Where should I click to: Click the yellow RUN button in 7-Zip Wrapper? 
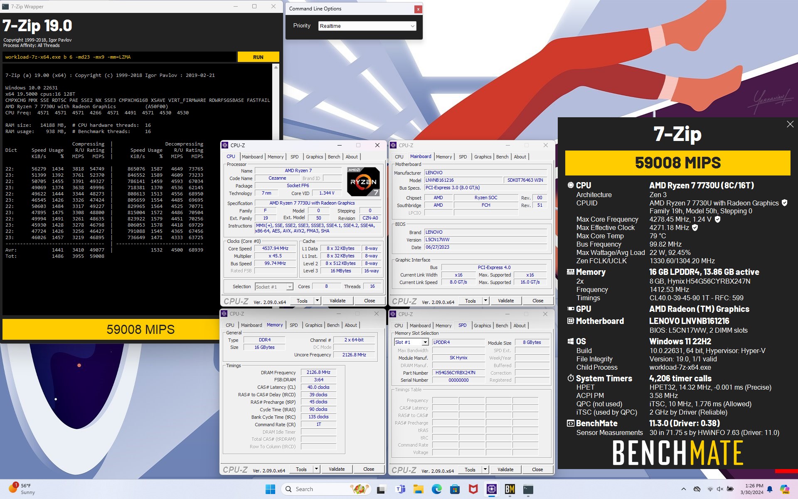[258, 57]
